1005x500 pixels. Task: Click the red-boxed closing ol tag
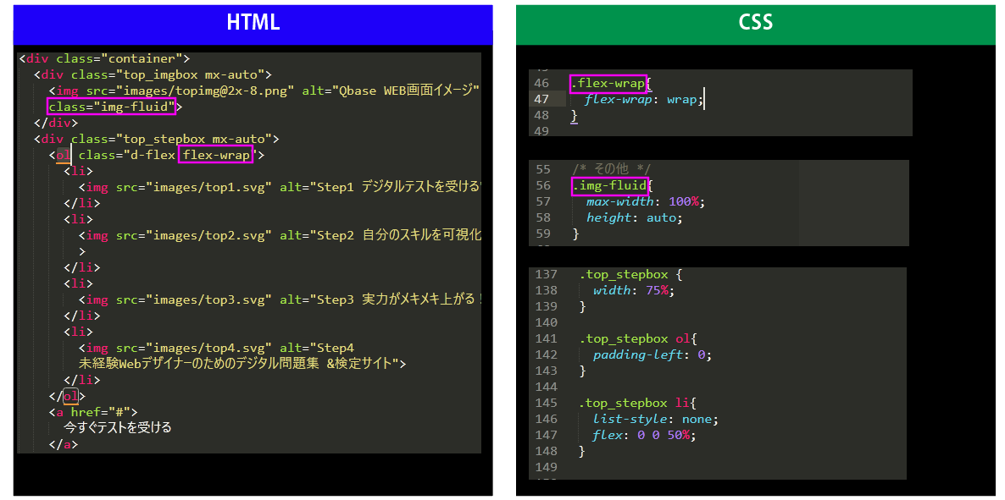pos(69,395)
